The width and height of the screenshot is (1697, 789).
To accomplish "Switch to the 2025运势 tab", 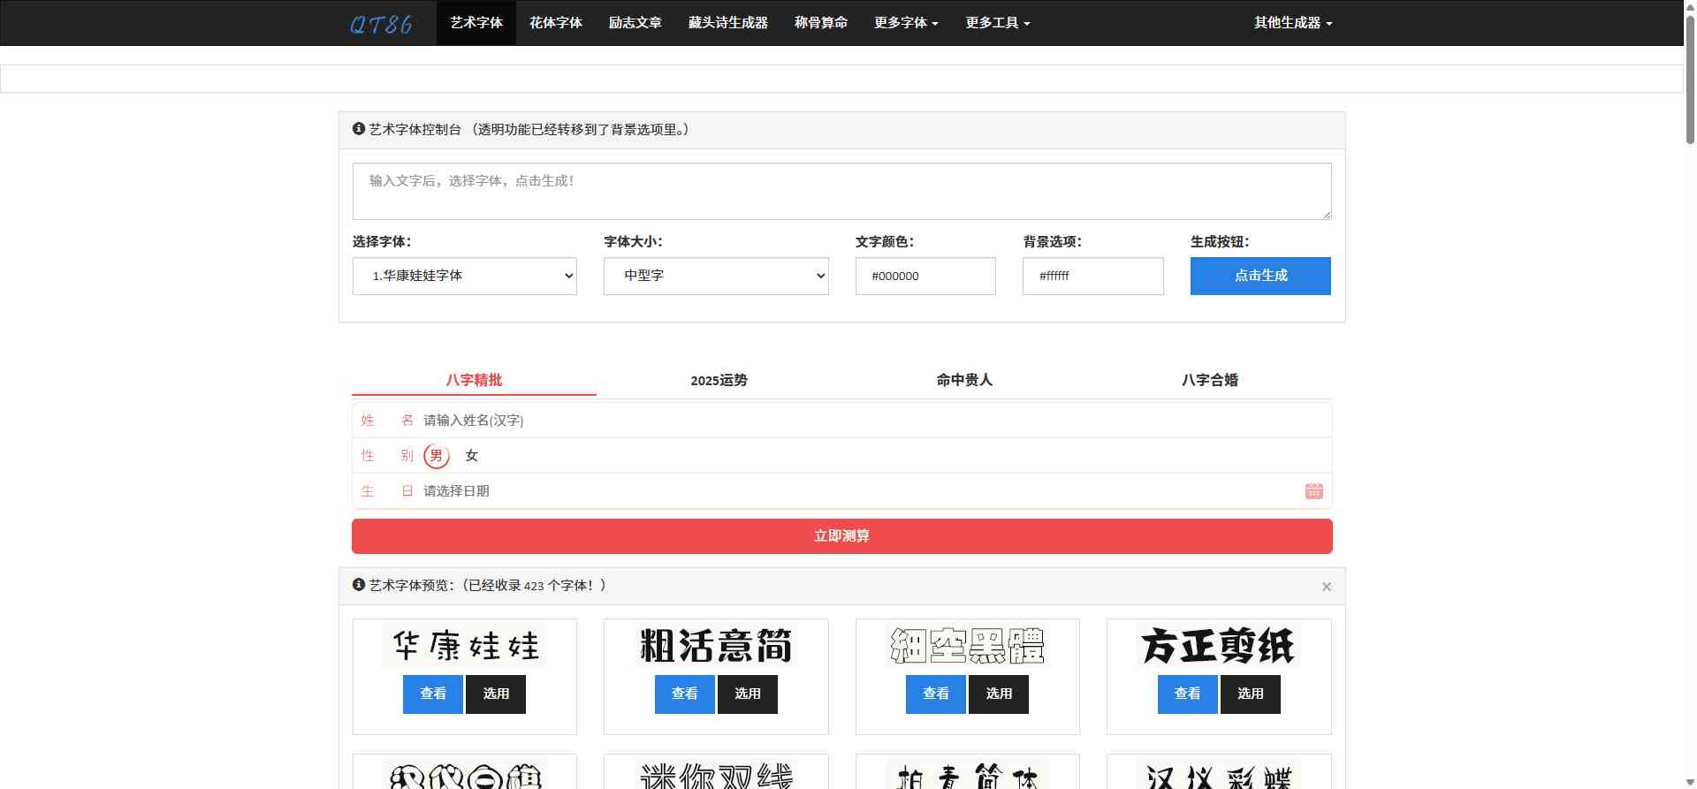I will point(719,380).
